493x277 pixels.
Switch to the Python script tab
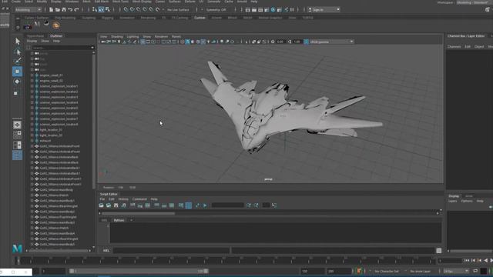point(119,221)
